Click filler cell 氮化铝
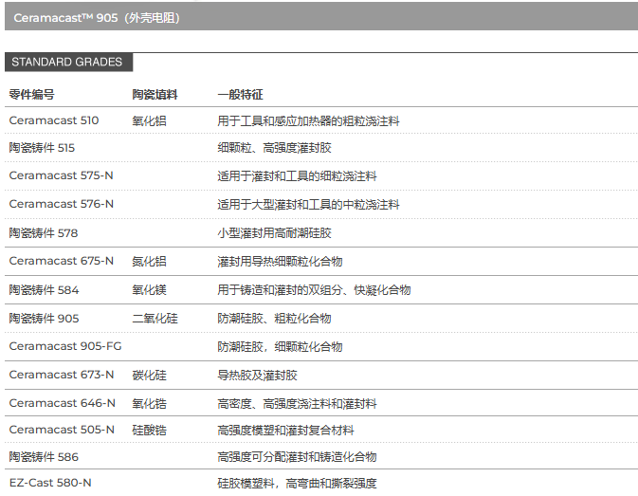638x496 pixels. 149,262
